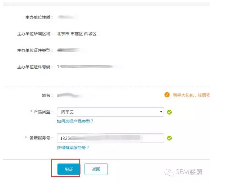Click the 备案服务号 field label

(x=41, y=138)
